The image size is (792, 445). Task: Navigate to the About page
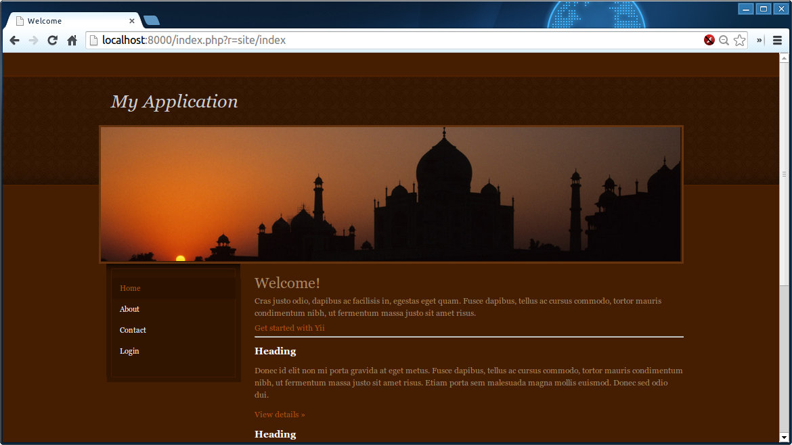click(x=129, y=309)
